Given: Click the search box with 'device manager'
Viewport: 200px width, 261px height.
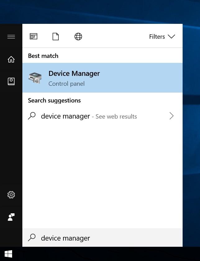Looking at the screenshot, I should tap(102, 237).
